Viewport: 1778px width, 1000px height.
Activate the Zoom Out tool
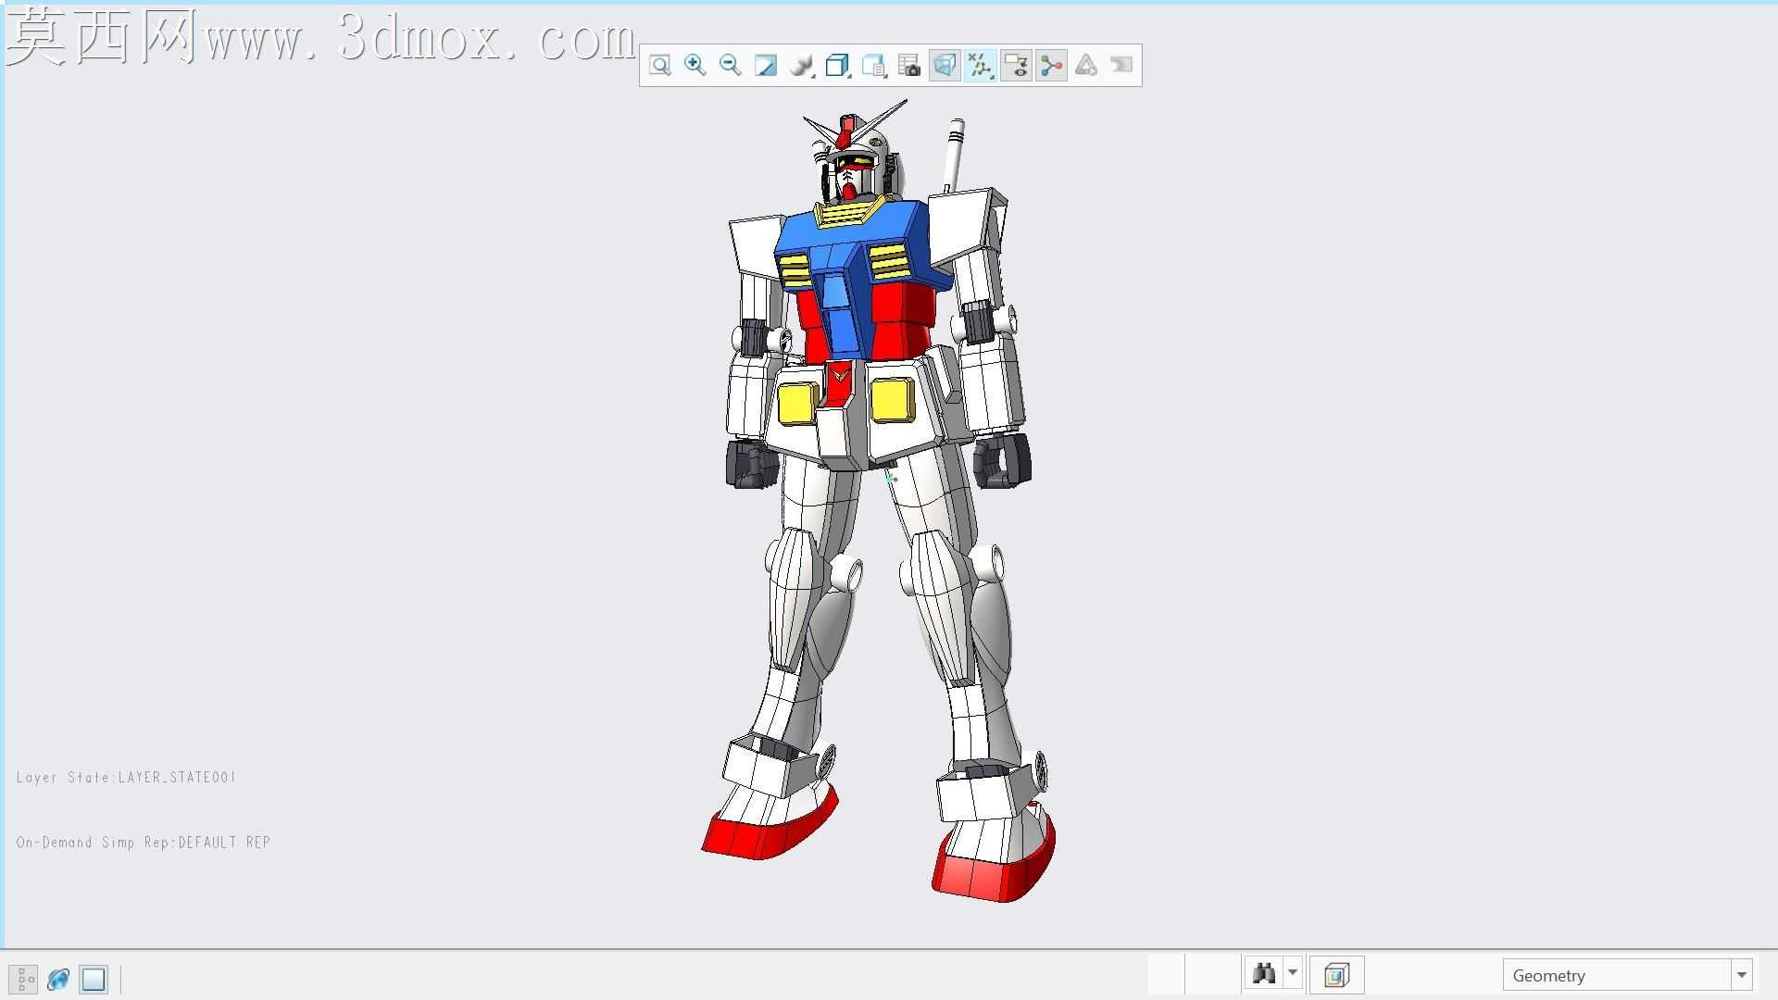731,66
